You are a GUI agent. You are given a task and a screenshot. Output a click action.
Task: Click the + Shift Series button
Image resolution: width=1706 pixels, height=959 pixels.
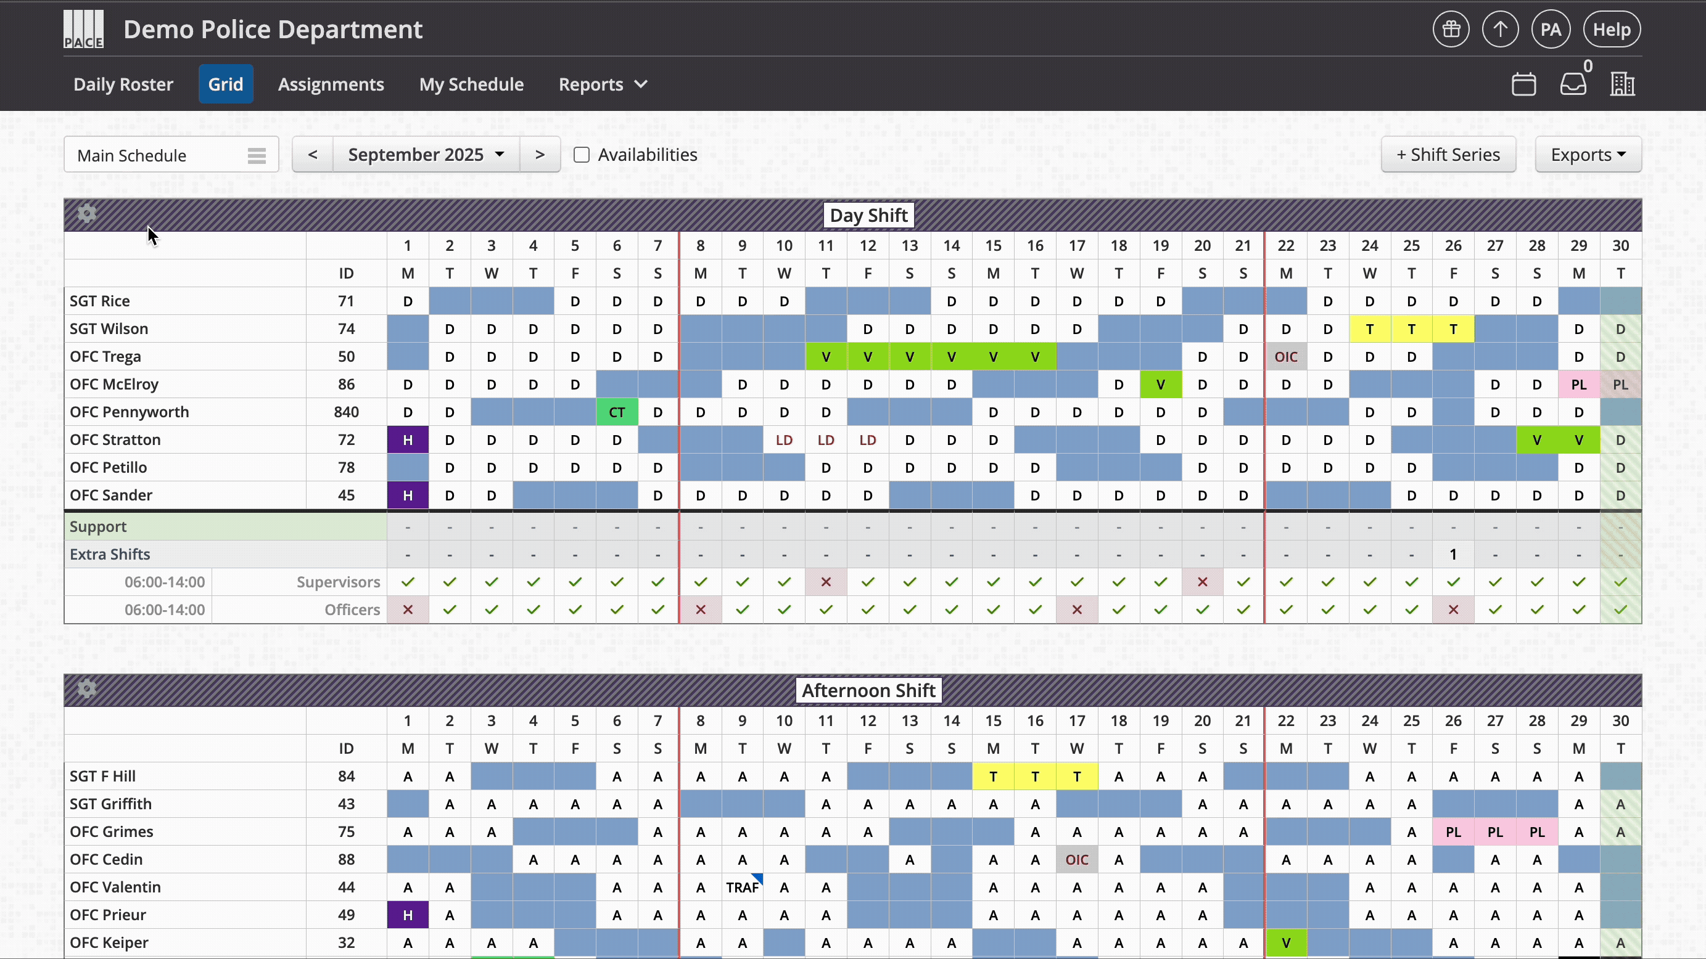1448,155
